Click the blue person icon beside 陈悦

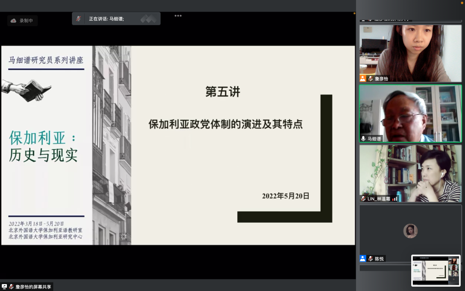tap(363, 259)
